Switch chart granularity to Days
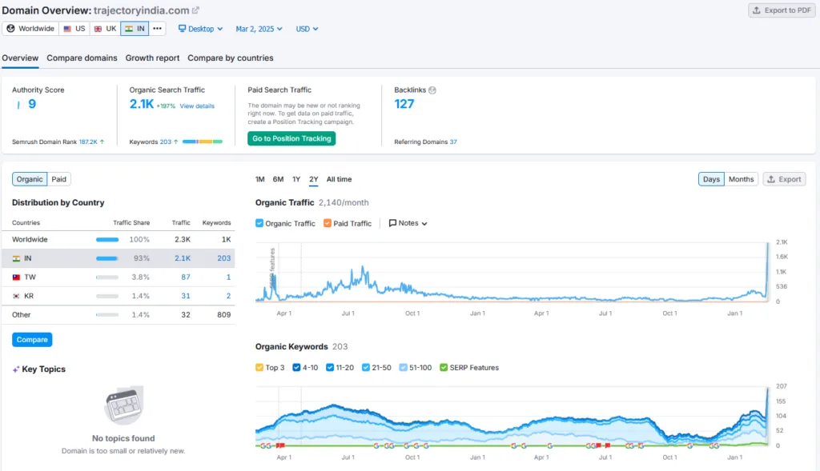 point(711,179)
